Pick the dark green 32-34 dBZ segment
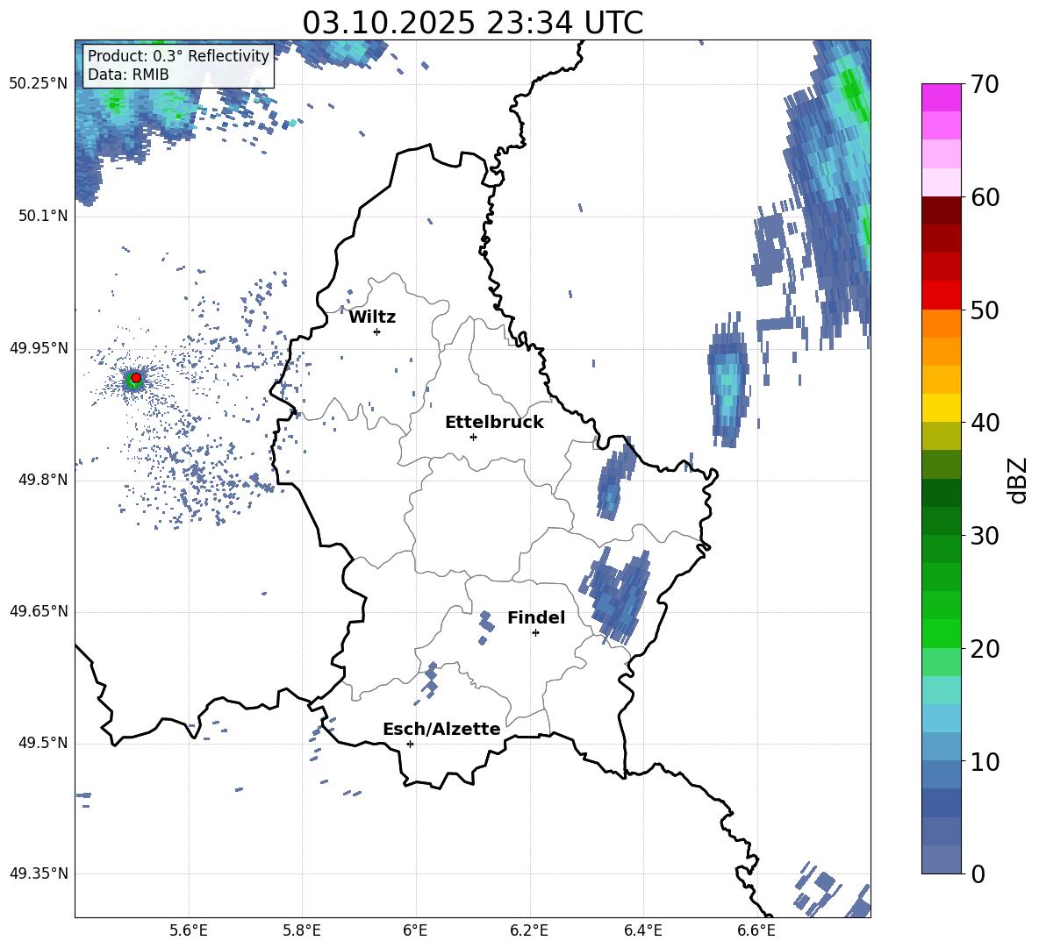The height and width of the screenshot is (948, 1039). [941, 493]
